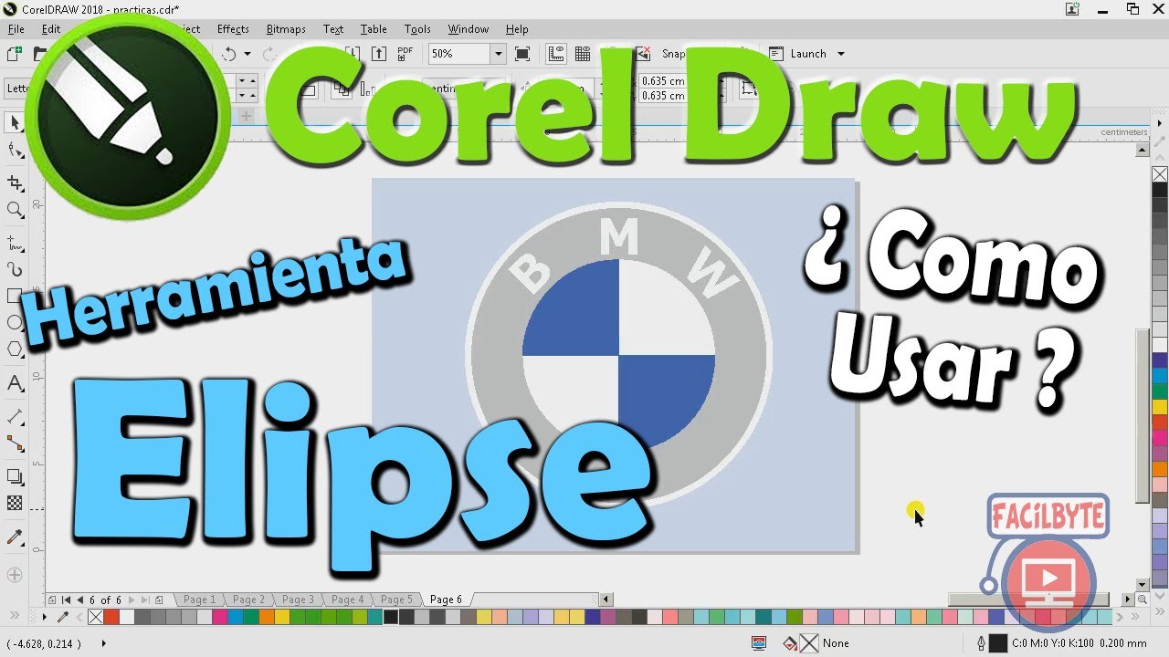Go to previous page navigation button
The width and height of the screenshot is (1169, 657).
pyautogui.click(x=79, y=600)
